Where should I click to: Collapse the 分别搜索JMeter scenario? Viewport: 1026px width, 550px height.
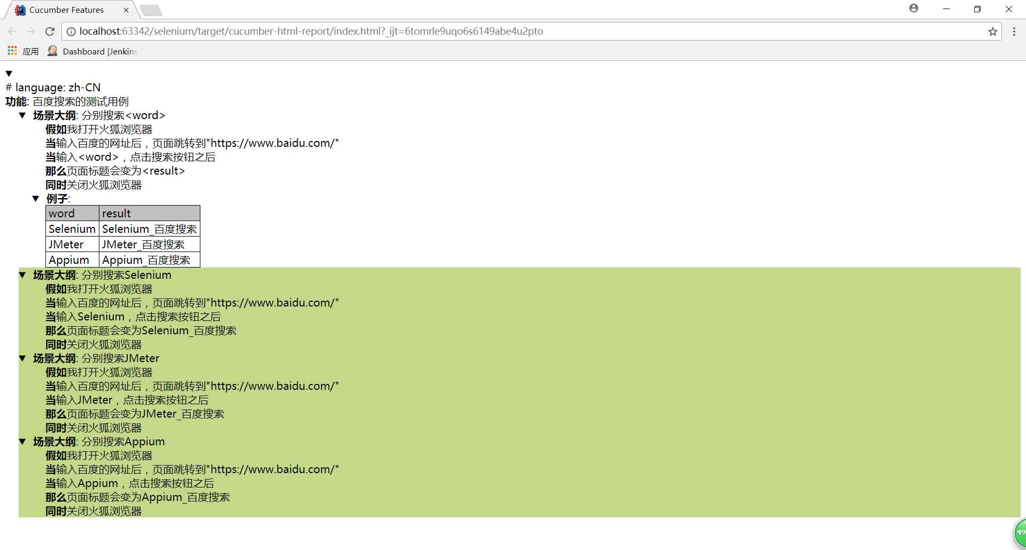22,358
